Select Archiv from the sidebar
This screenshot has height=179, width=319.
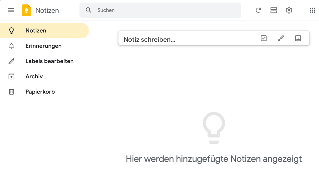(34, 76)
